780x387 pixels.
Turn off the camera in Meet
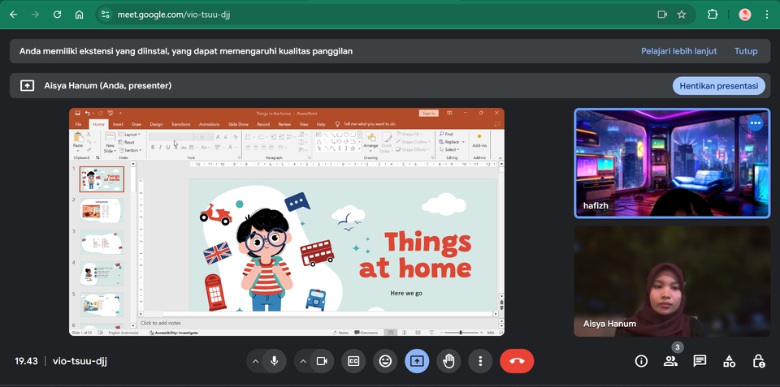click(322, 361)
